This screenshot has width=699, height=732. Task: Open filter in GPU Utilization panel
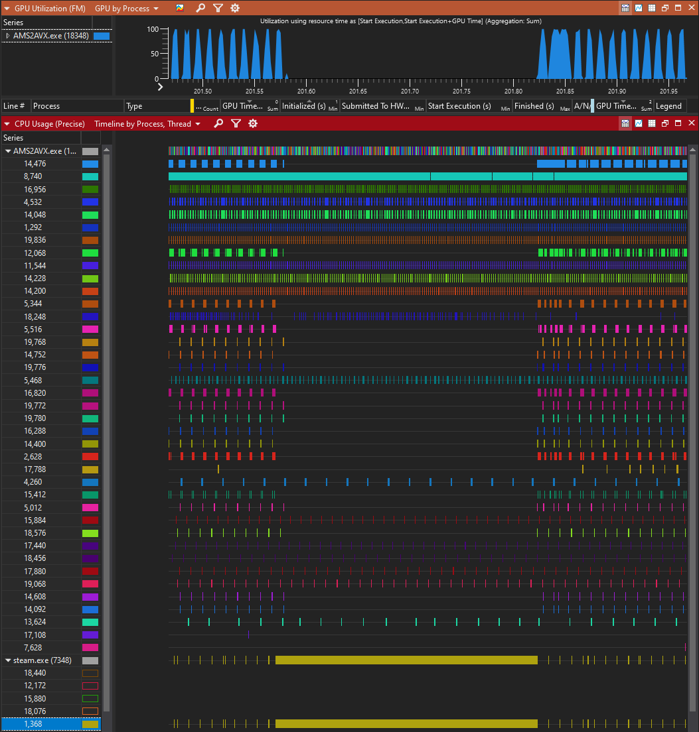click(x=218, y=8)
